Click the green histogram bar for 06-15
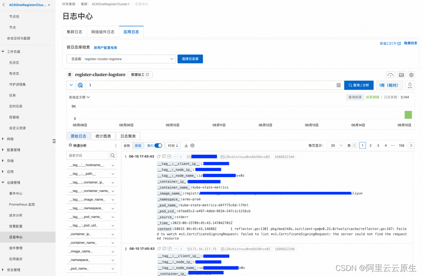The width and height of the screenshot is (423, 276). [x=408, y=115]
